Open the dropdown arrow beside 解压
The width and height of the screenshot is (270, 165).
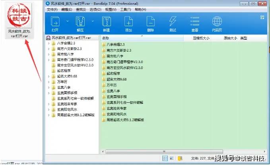point(93,21)
